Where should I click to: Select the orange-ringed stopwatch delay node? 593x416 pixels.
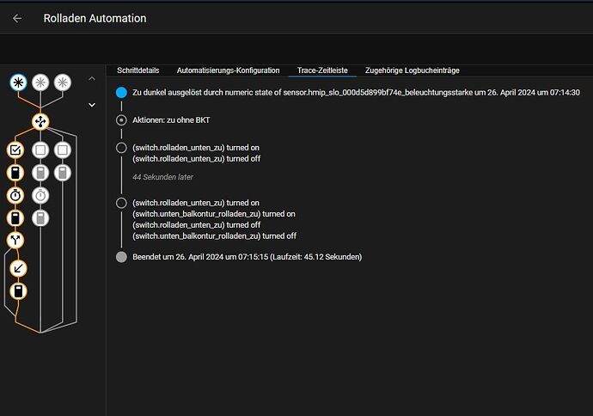tap(15, 195)
